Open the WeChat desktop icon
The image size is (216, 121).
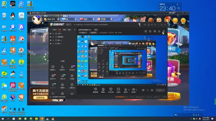[x=4, y=86]
